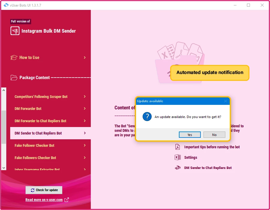Expand Fake Followers Checker Bot arrow
The image size is (270, 210).
tap(85, 158)
